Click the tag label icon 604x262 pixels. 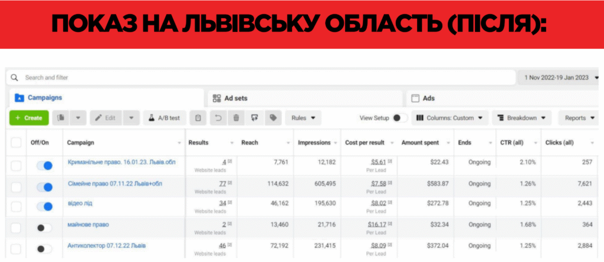click(273, 118)
